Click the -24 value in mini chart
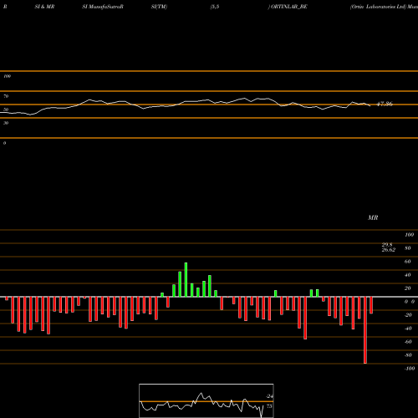418x418 pixels. 269,396
